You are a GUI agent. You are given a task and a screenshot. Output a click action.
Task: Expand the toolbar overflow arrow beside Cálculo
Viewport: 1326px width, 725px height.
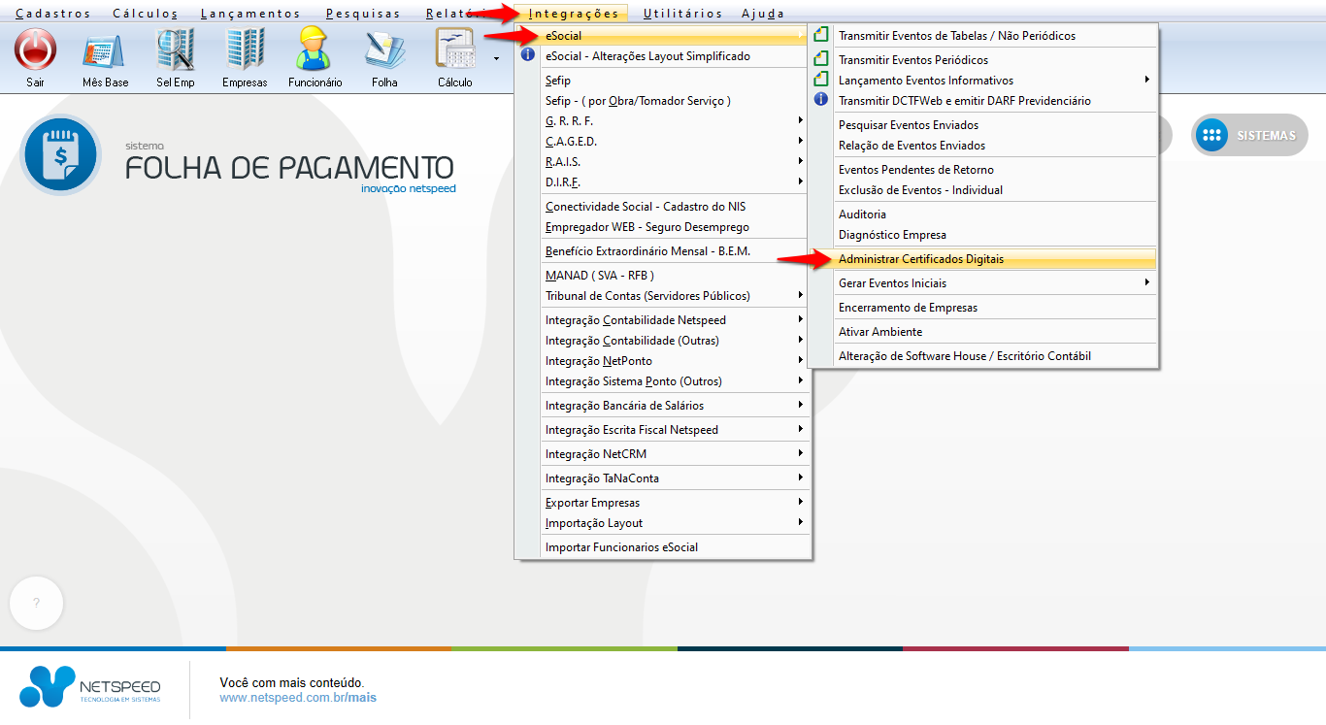pos(496,58)
